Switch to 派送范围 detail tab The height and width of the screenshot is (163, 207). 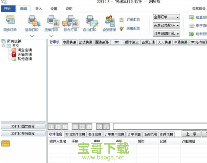click(x=150, y=135)
